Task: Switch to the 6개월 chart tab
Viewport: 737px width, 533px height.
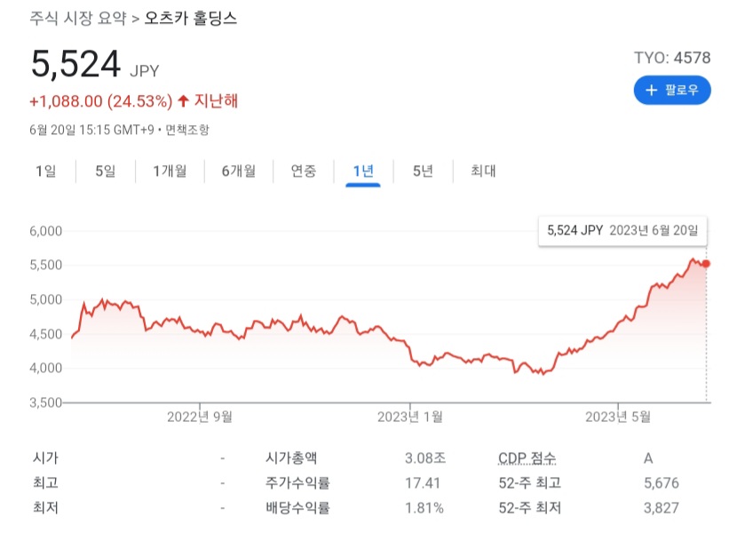Action: coord(239,171)
